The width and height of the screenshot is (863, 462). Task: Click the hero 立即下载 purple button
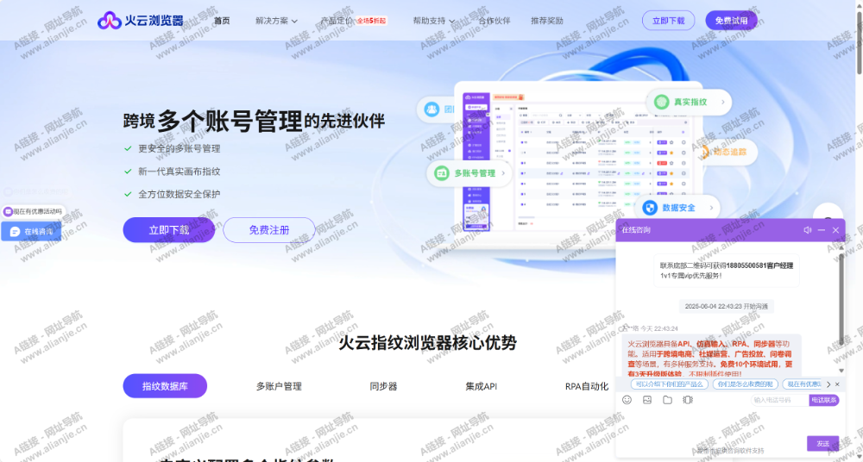(169, 230)
